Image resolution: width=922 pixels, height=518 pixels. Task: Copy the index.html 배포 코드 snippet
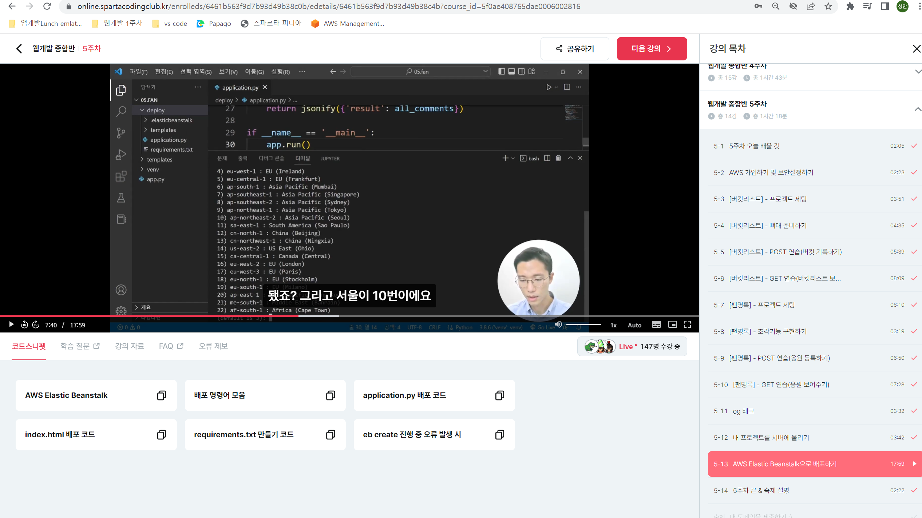(x=162, y=435)
